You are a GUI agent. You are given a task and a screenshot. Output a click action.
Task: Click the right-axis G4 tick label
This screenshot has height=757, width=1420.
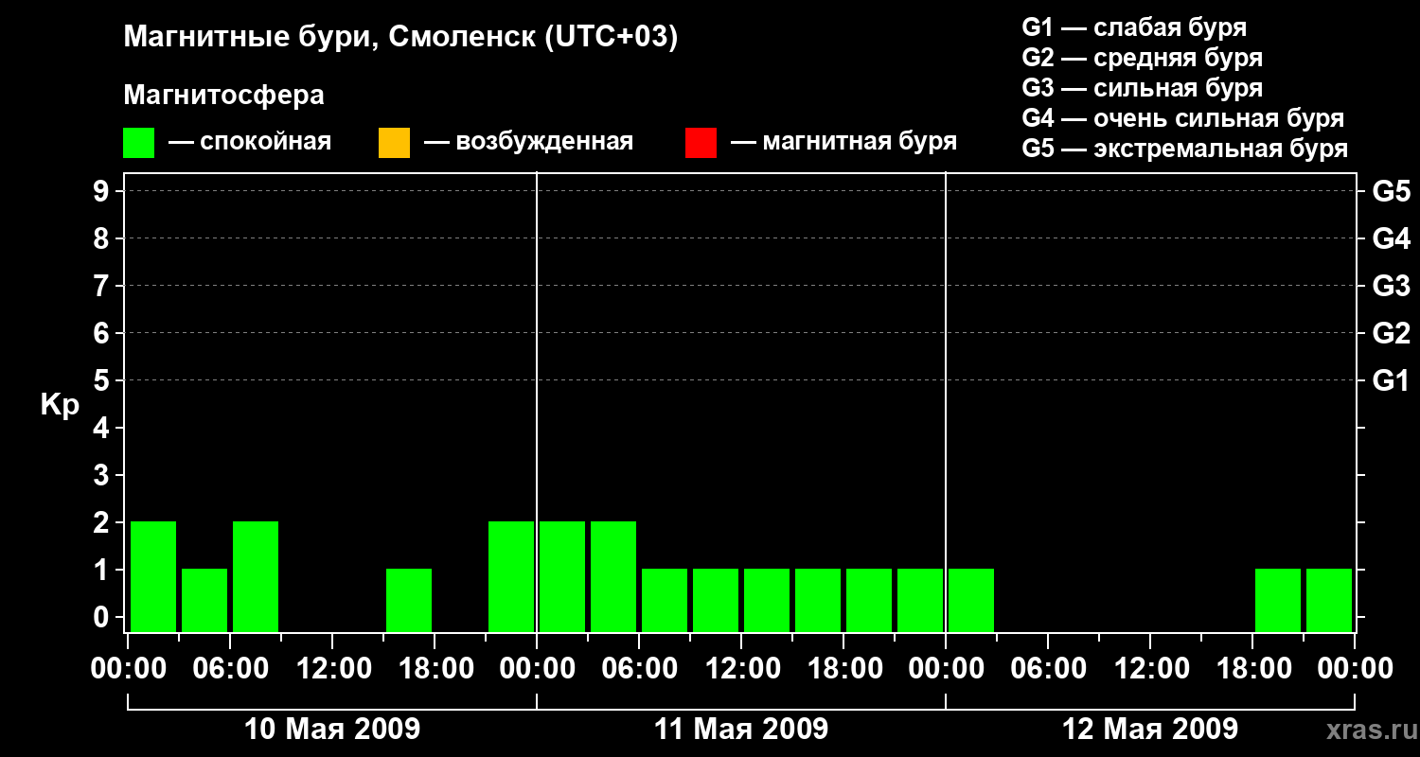point(1391,238)
